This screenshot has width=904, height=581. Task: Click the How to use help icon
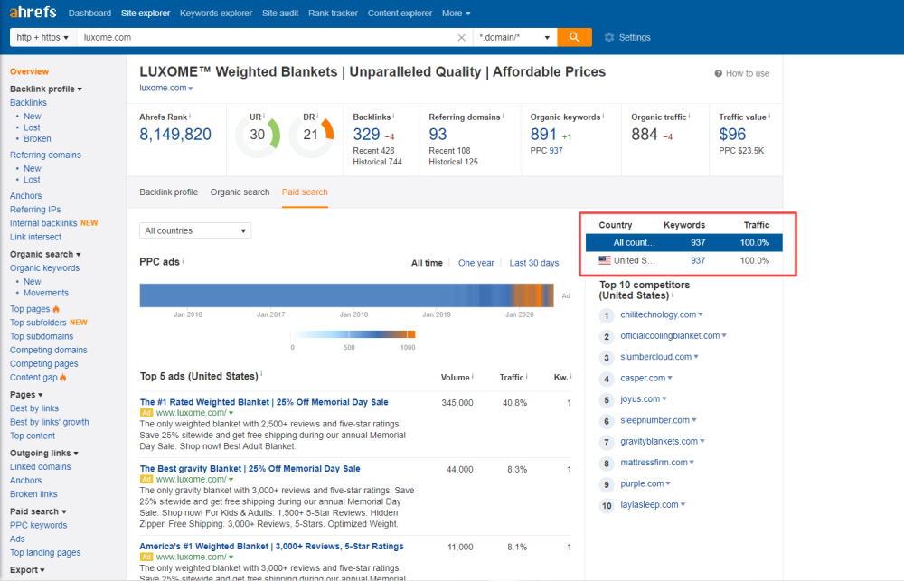coord(719,74)
